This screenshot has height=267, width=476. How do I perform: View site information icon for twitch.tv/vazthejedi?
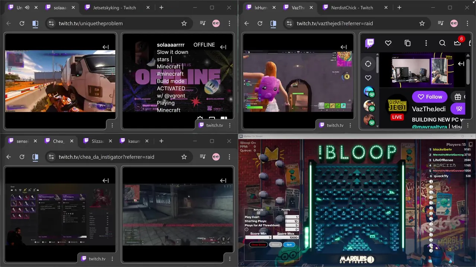click(x=289, y=23)
